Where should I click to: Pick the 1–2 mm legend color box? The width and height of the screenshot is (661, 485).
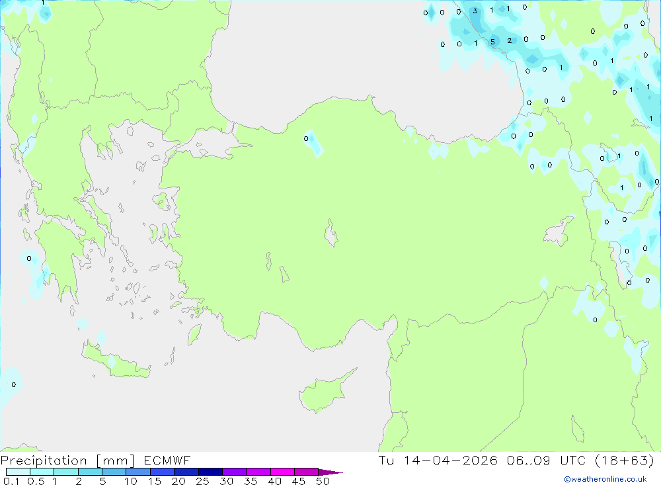[65, 472]
